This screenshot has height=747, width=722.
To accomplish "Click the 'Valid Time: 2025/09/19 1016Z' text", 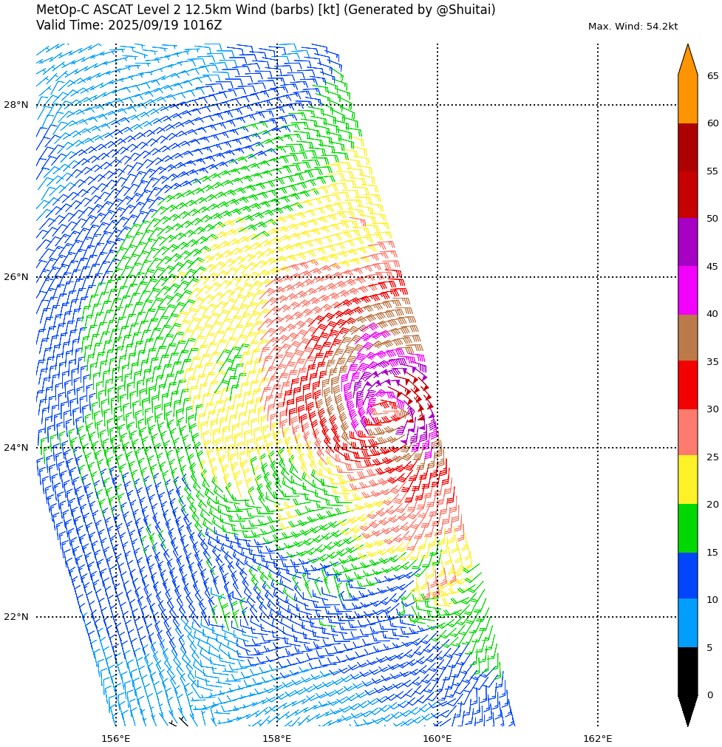I will click(129, 25).
